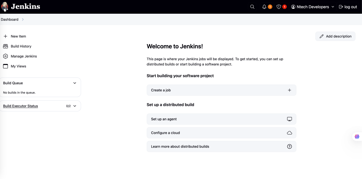362x179 pixels.
Task: Click 'No builds in the queue.' text
Action: (x=19, y=93)
